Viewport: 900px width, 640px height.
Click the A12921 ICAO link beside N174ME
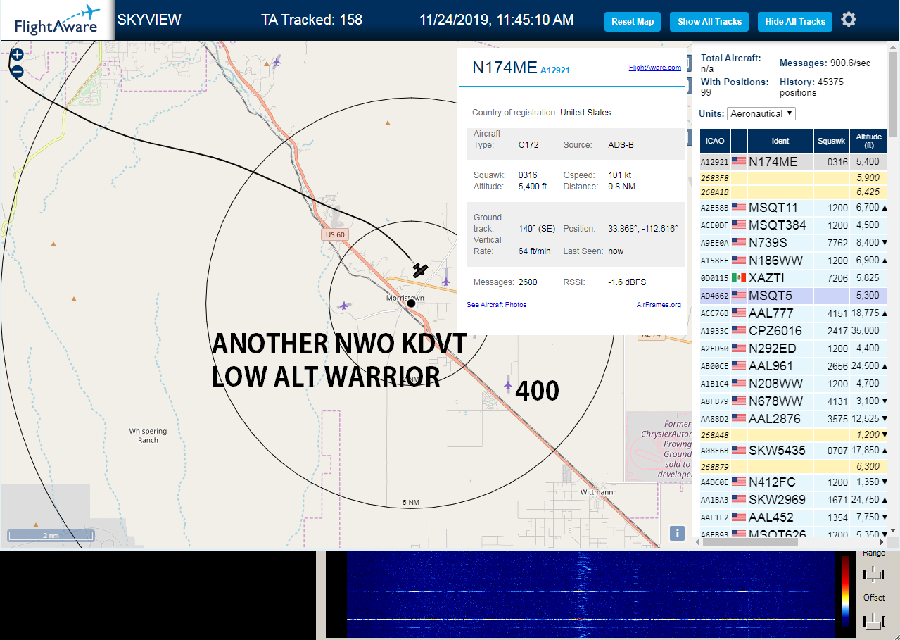pos(555,70)
